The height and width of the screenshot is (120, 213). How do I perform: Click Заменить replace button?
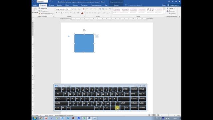coord(171,11)
